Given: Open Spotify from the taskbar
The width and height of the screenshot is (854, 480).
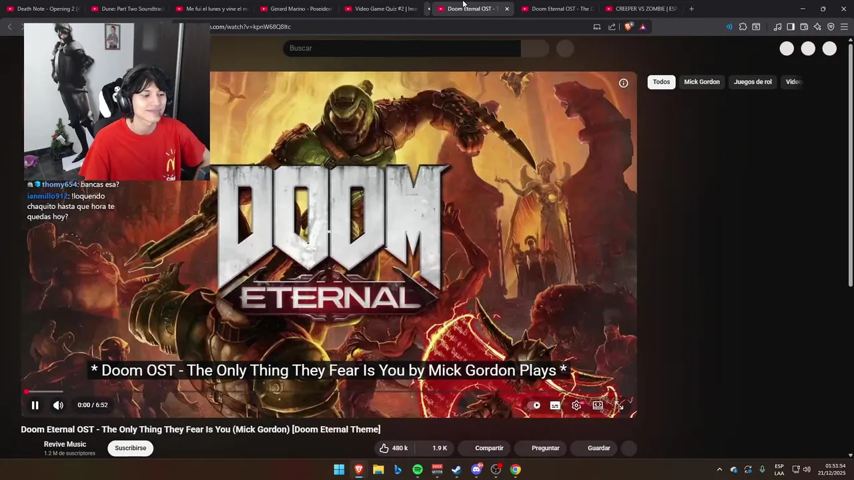Looking at the screenshot, I should tap(418, 469).
